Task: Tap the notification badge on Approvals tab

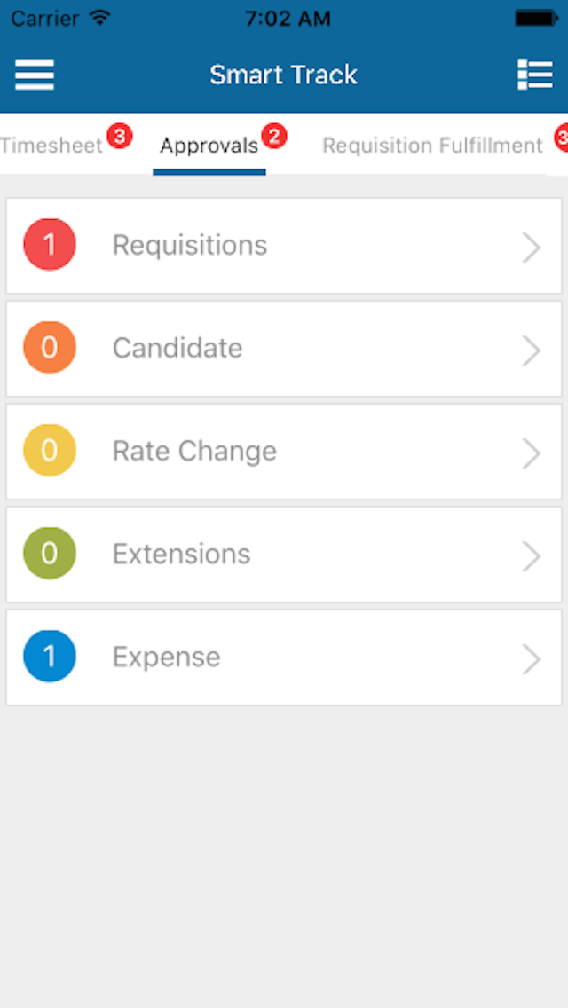Action: (274, 137)
